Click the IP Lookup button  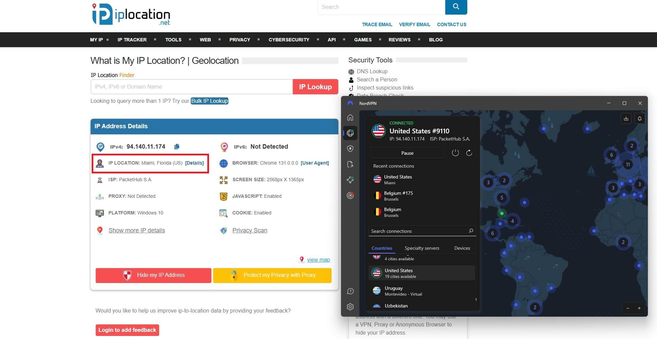tap(315, 87)
